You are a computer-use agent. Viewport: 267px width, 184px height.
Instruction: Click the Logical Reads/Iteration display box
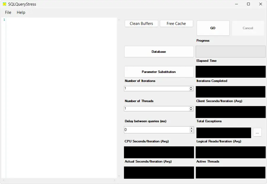pos(231,152)
